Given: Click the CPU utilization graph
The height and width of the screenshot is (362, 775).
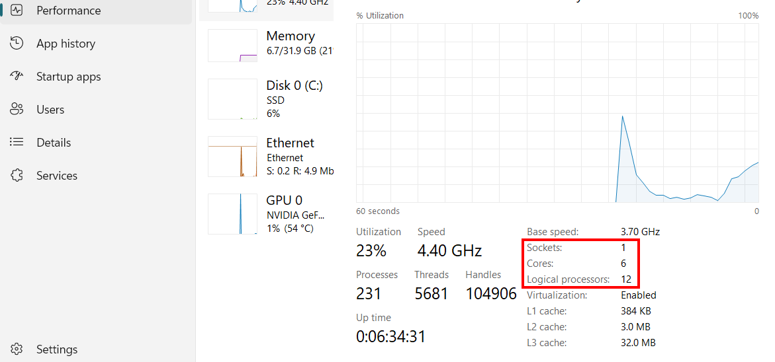Looking at the screenshot, I should (557, 112).
